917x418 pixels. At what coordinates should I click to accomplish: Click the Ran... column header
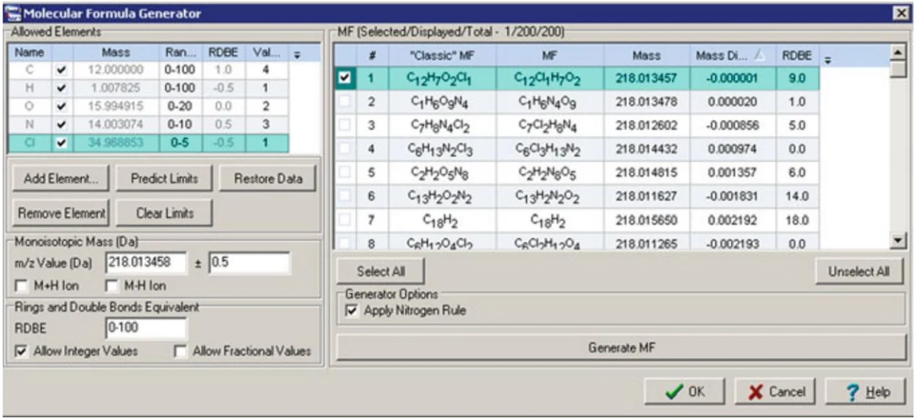179,52
